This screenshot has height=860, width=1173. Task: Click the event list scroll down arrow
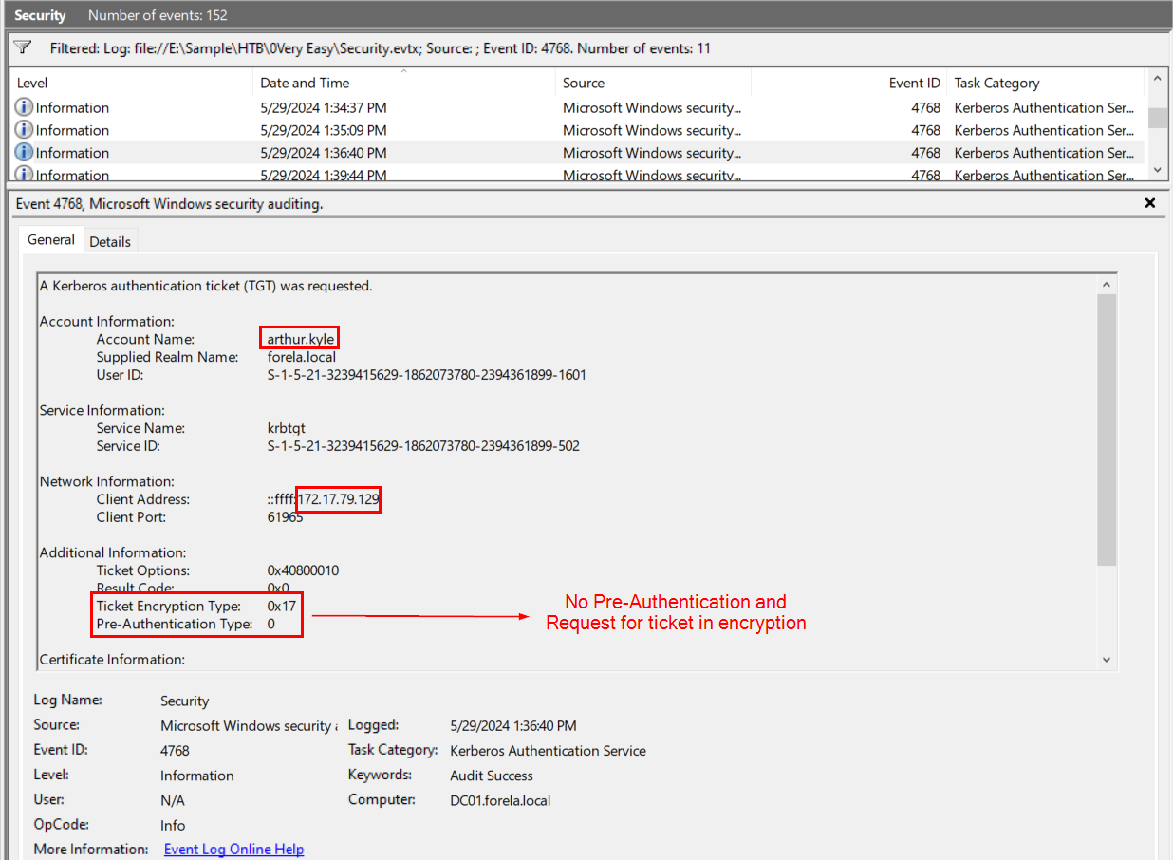click(1157, 169)
